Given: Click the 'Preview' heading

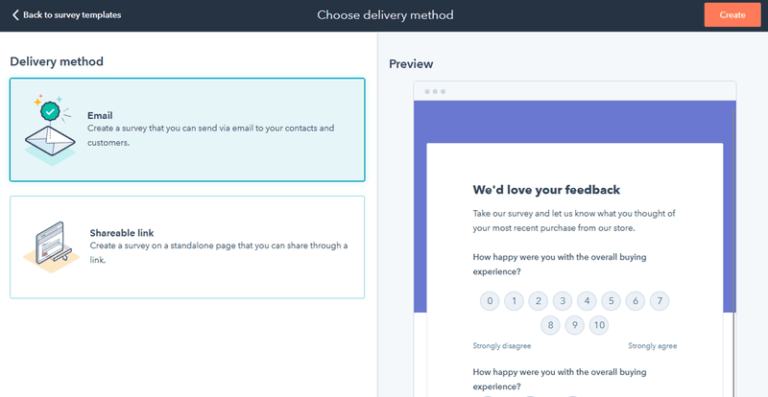Looking at the screenshot, I should [411, 64].
